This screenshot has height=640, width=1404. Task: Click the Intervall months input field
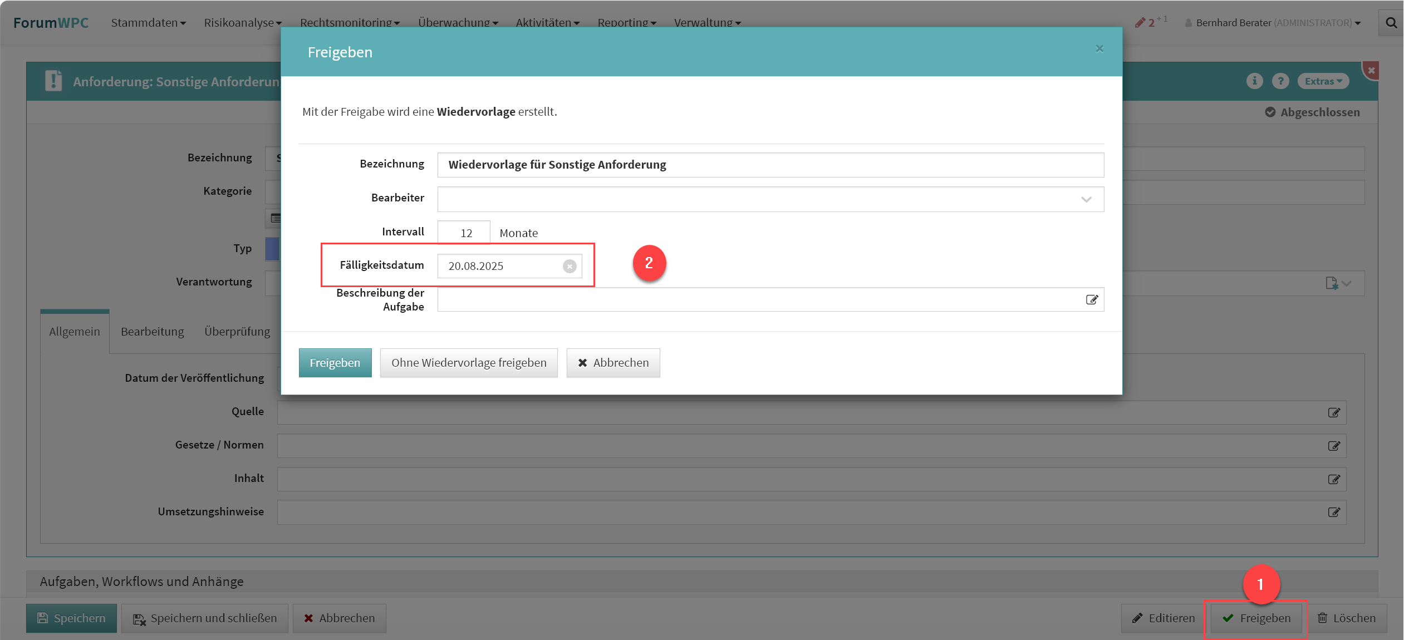[x=463, y=233]
